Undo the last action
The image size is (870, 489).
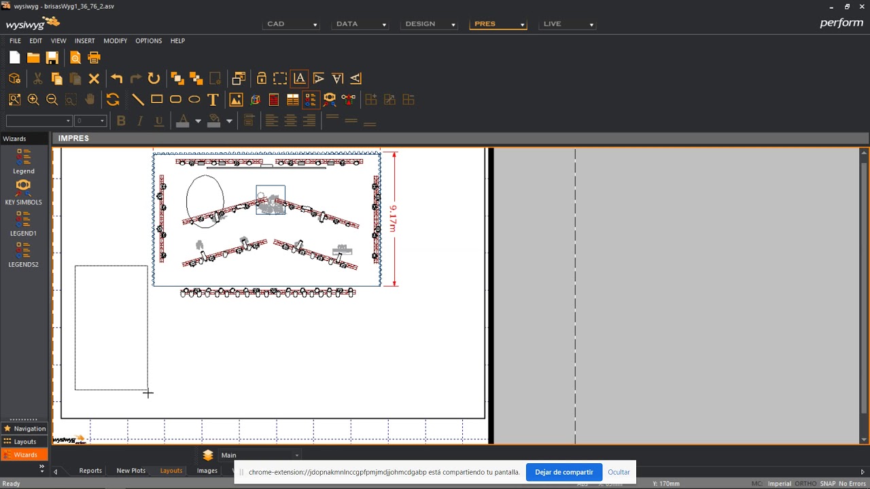[x=117, y=79]
